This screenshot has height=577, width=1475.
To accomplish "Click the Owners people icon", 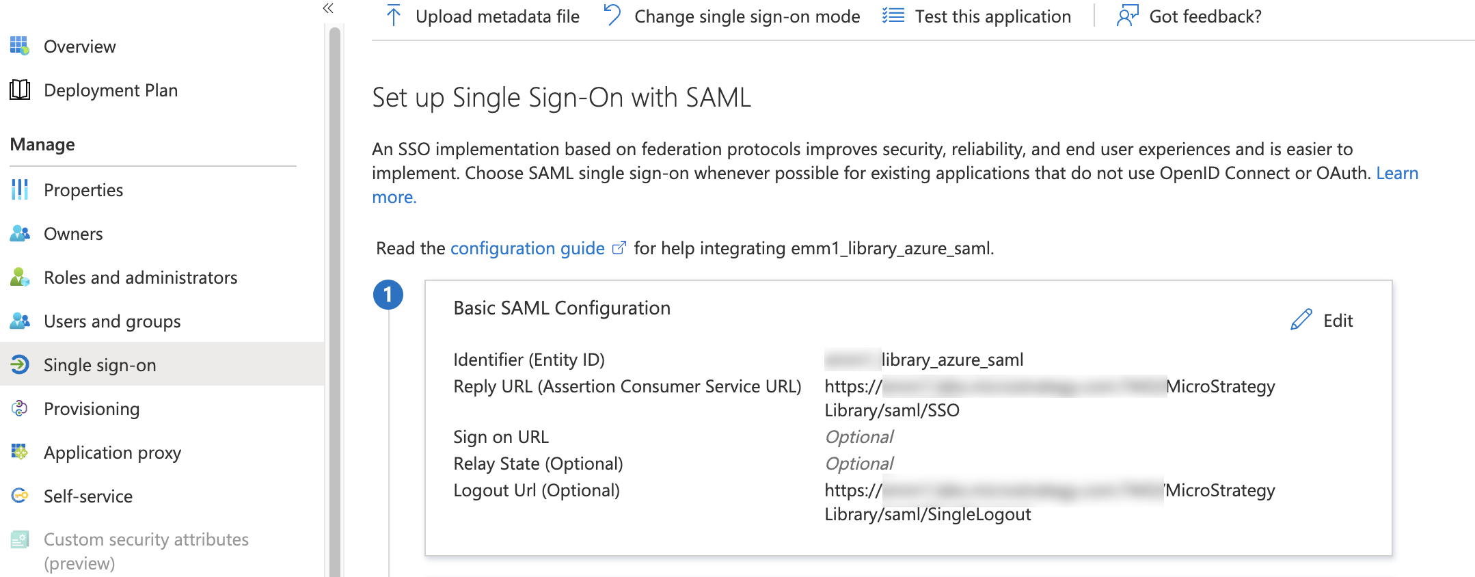I will pos(20,234).
